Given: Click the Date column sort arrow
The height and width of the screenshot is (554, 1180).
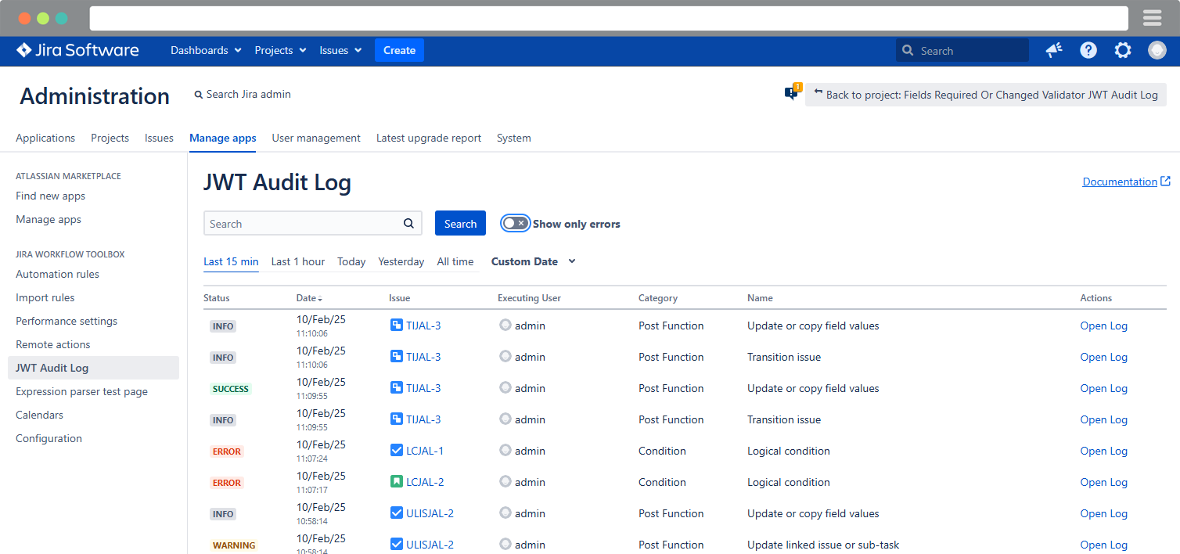Looking at the screenshot, I should (320, 299).
